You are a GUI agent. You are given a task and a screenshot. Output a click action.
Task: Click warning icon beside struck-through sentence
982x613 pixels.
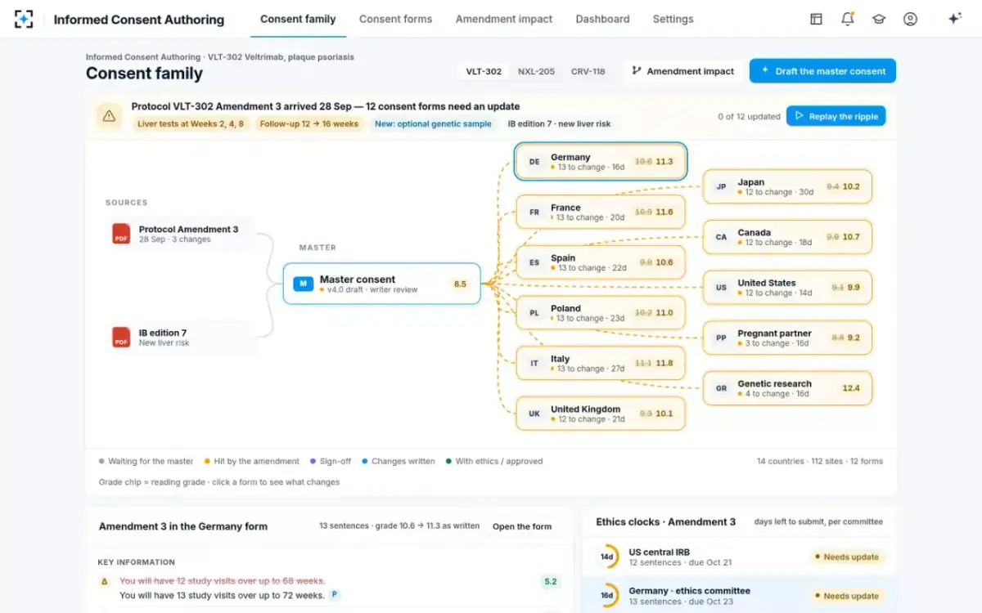pos(104,581)
